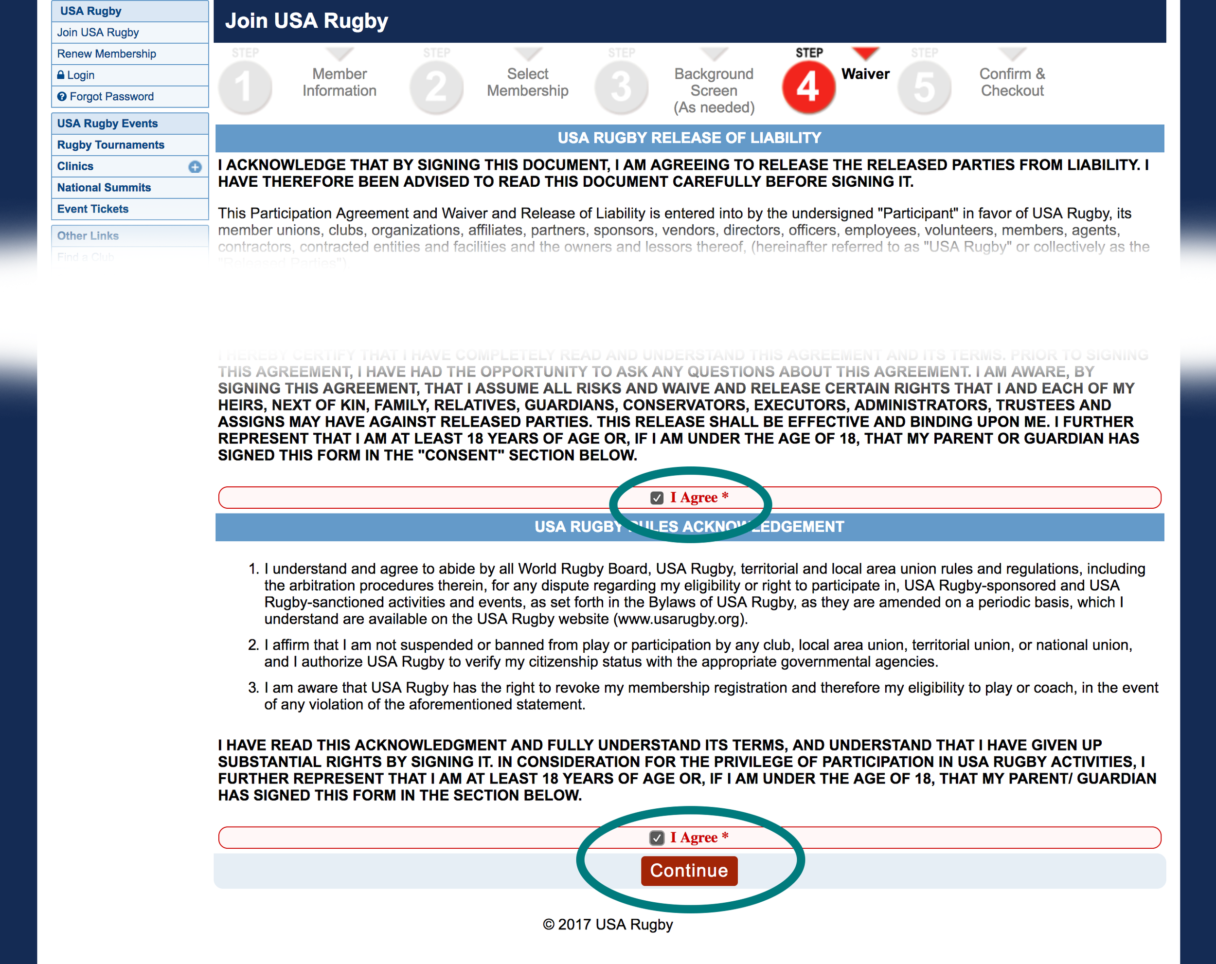Click rule 1 about World Rugby Board rules
This screenshot has width=1216, height=964.
705,594
